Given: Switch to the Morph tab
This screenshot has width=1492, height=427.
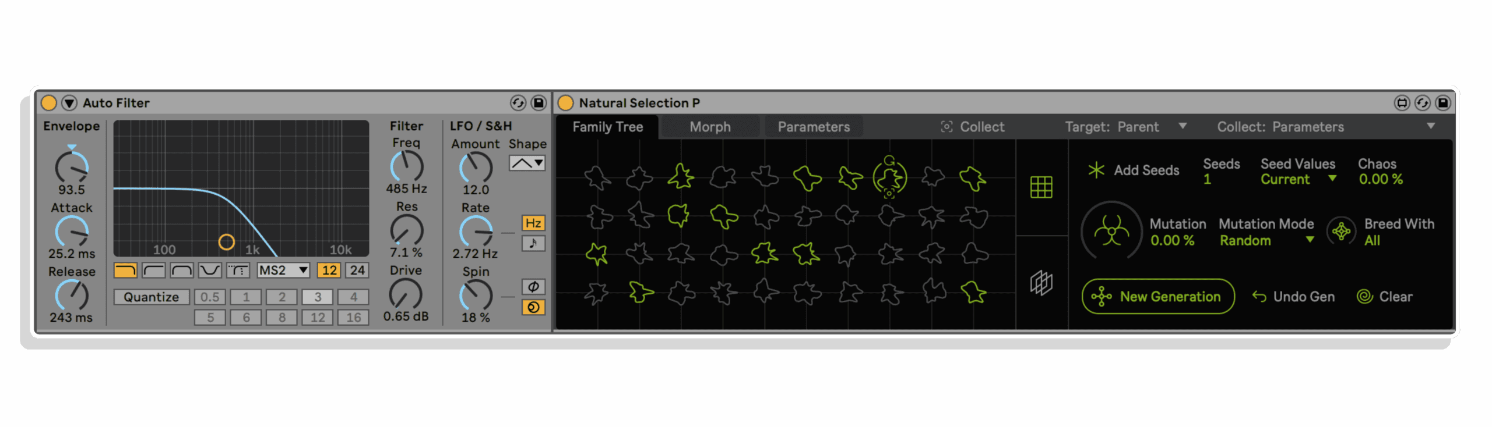Looking at the screenshot, I should point(710,127).
